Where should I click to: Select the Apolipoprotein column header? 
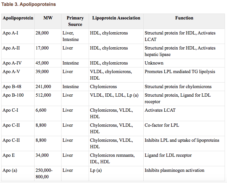coord(18,18)
